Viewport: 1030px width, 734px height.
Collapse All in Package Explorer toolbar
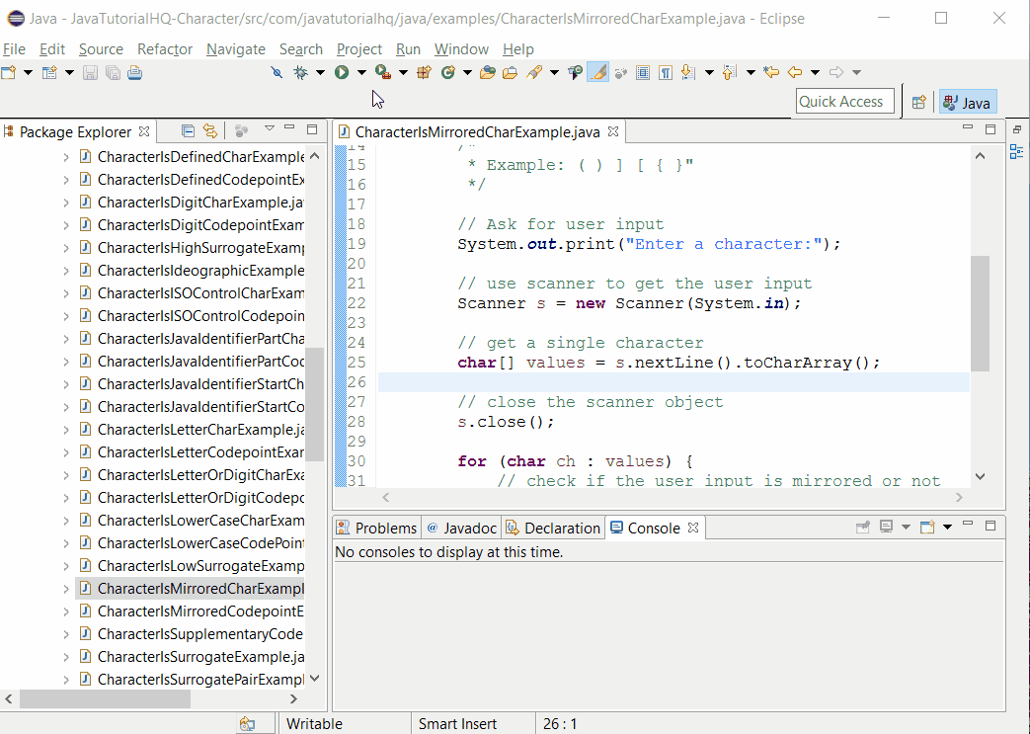coord(187,130)
